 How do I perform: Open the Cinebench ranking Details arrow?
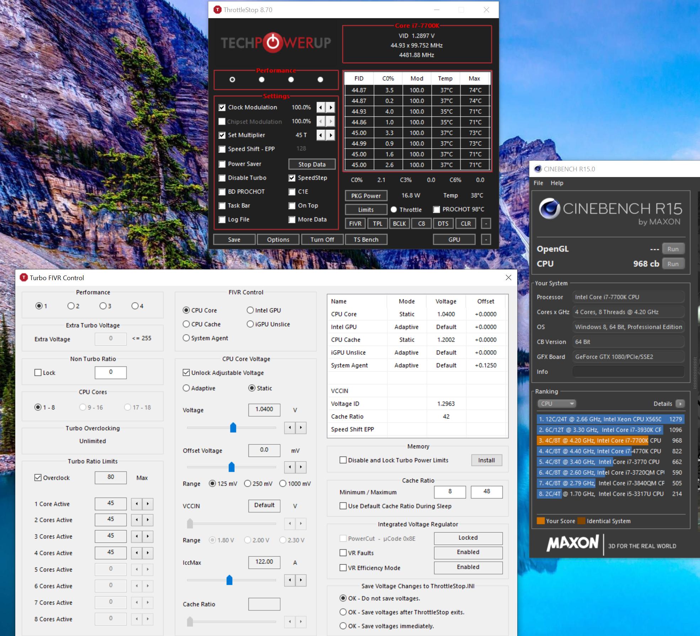pos(680,403)
